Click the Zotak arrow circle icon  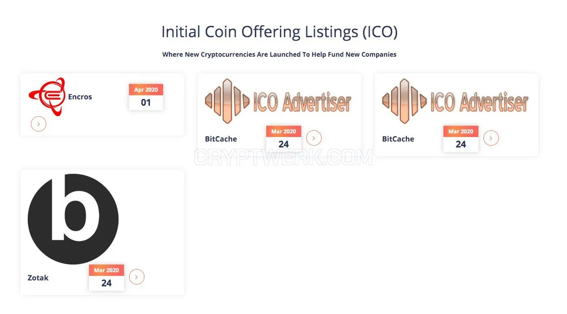pyautogui.click(x=137, y=277)
